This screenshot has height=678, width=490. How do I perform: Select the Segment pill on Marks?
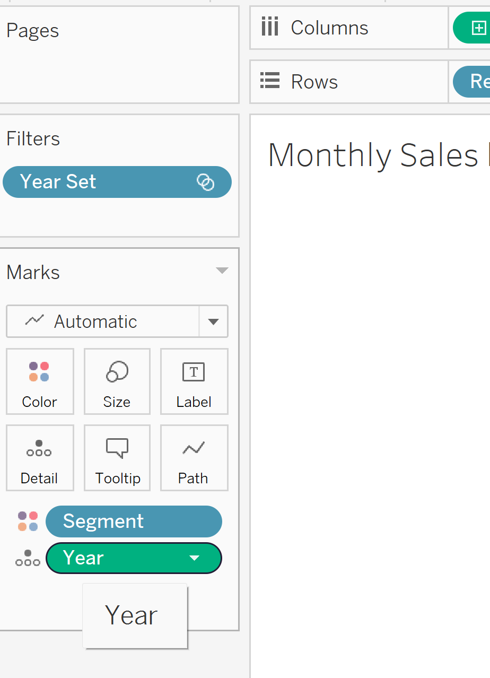pos(134,521)
